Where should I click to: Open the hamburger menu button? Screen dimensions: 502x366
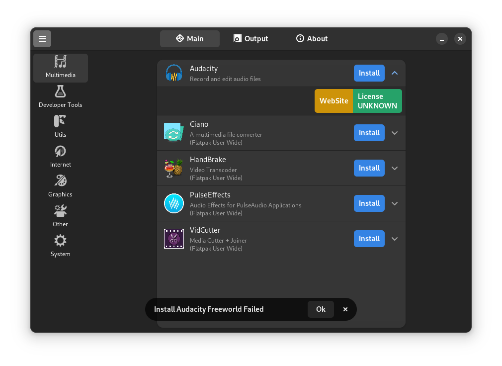click(42, 39)
